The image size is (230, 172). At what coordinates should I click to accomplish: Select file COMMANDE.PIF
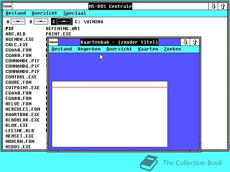click(23, 61)
